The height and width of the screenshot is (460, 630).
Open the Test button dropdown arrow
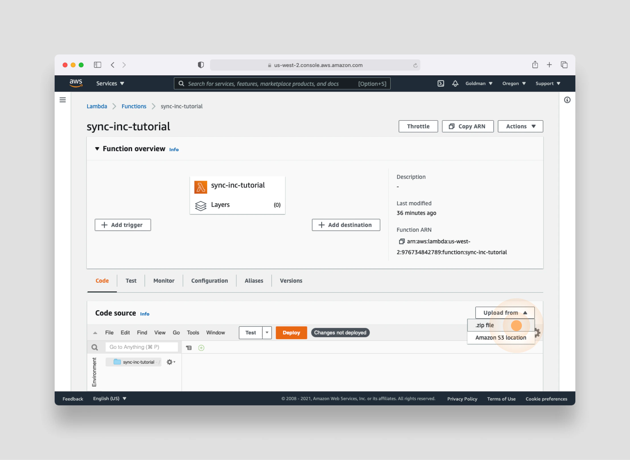pyautogui.click(x=267, y=333)
